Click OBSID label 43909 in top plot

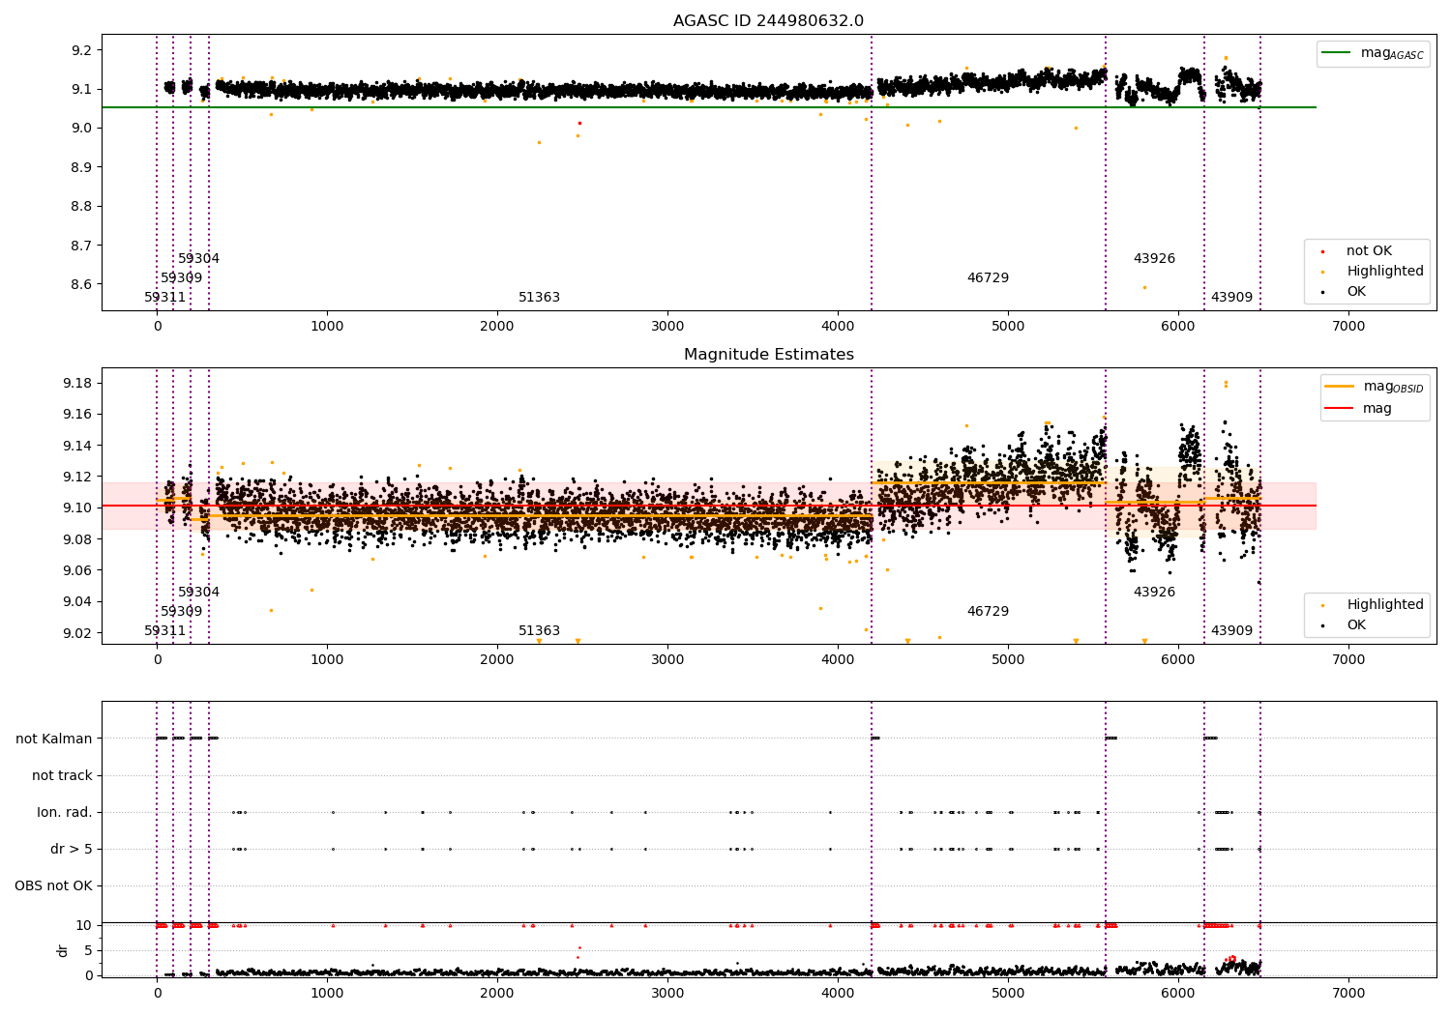coord(1231,298)
